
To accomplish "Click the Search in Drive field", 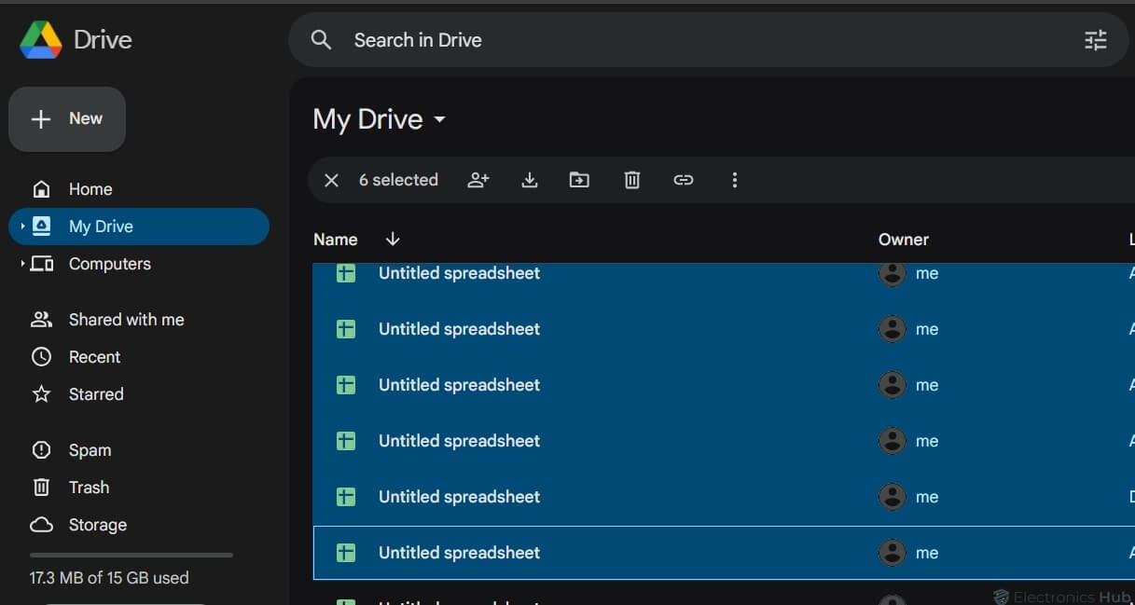I will [653, 40].
